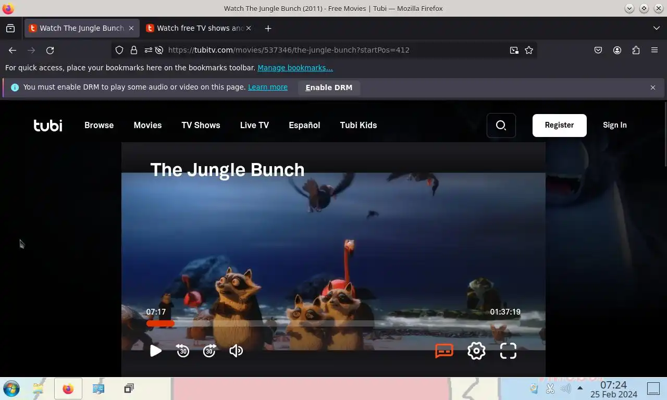Open the virtual desktops pager icon
The height and width of the screenshot is (400, 667).
(x=129, y=389)
